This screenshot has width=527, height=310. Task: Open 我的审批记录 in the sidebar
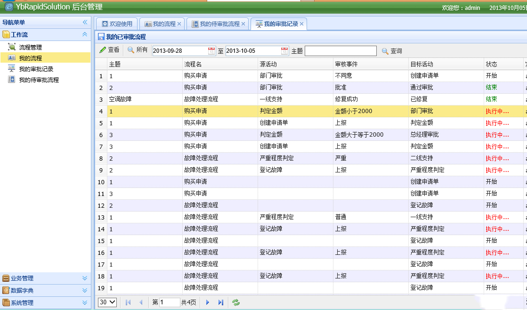(36, 69)
